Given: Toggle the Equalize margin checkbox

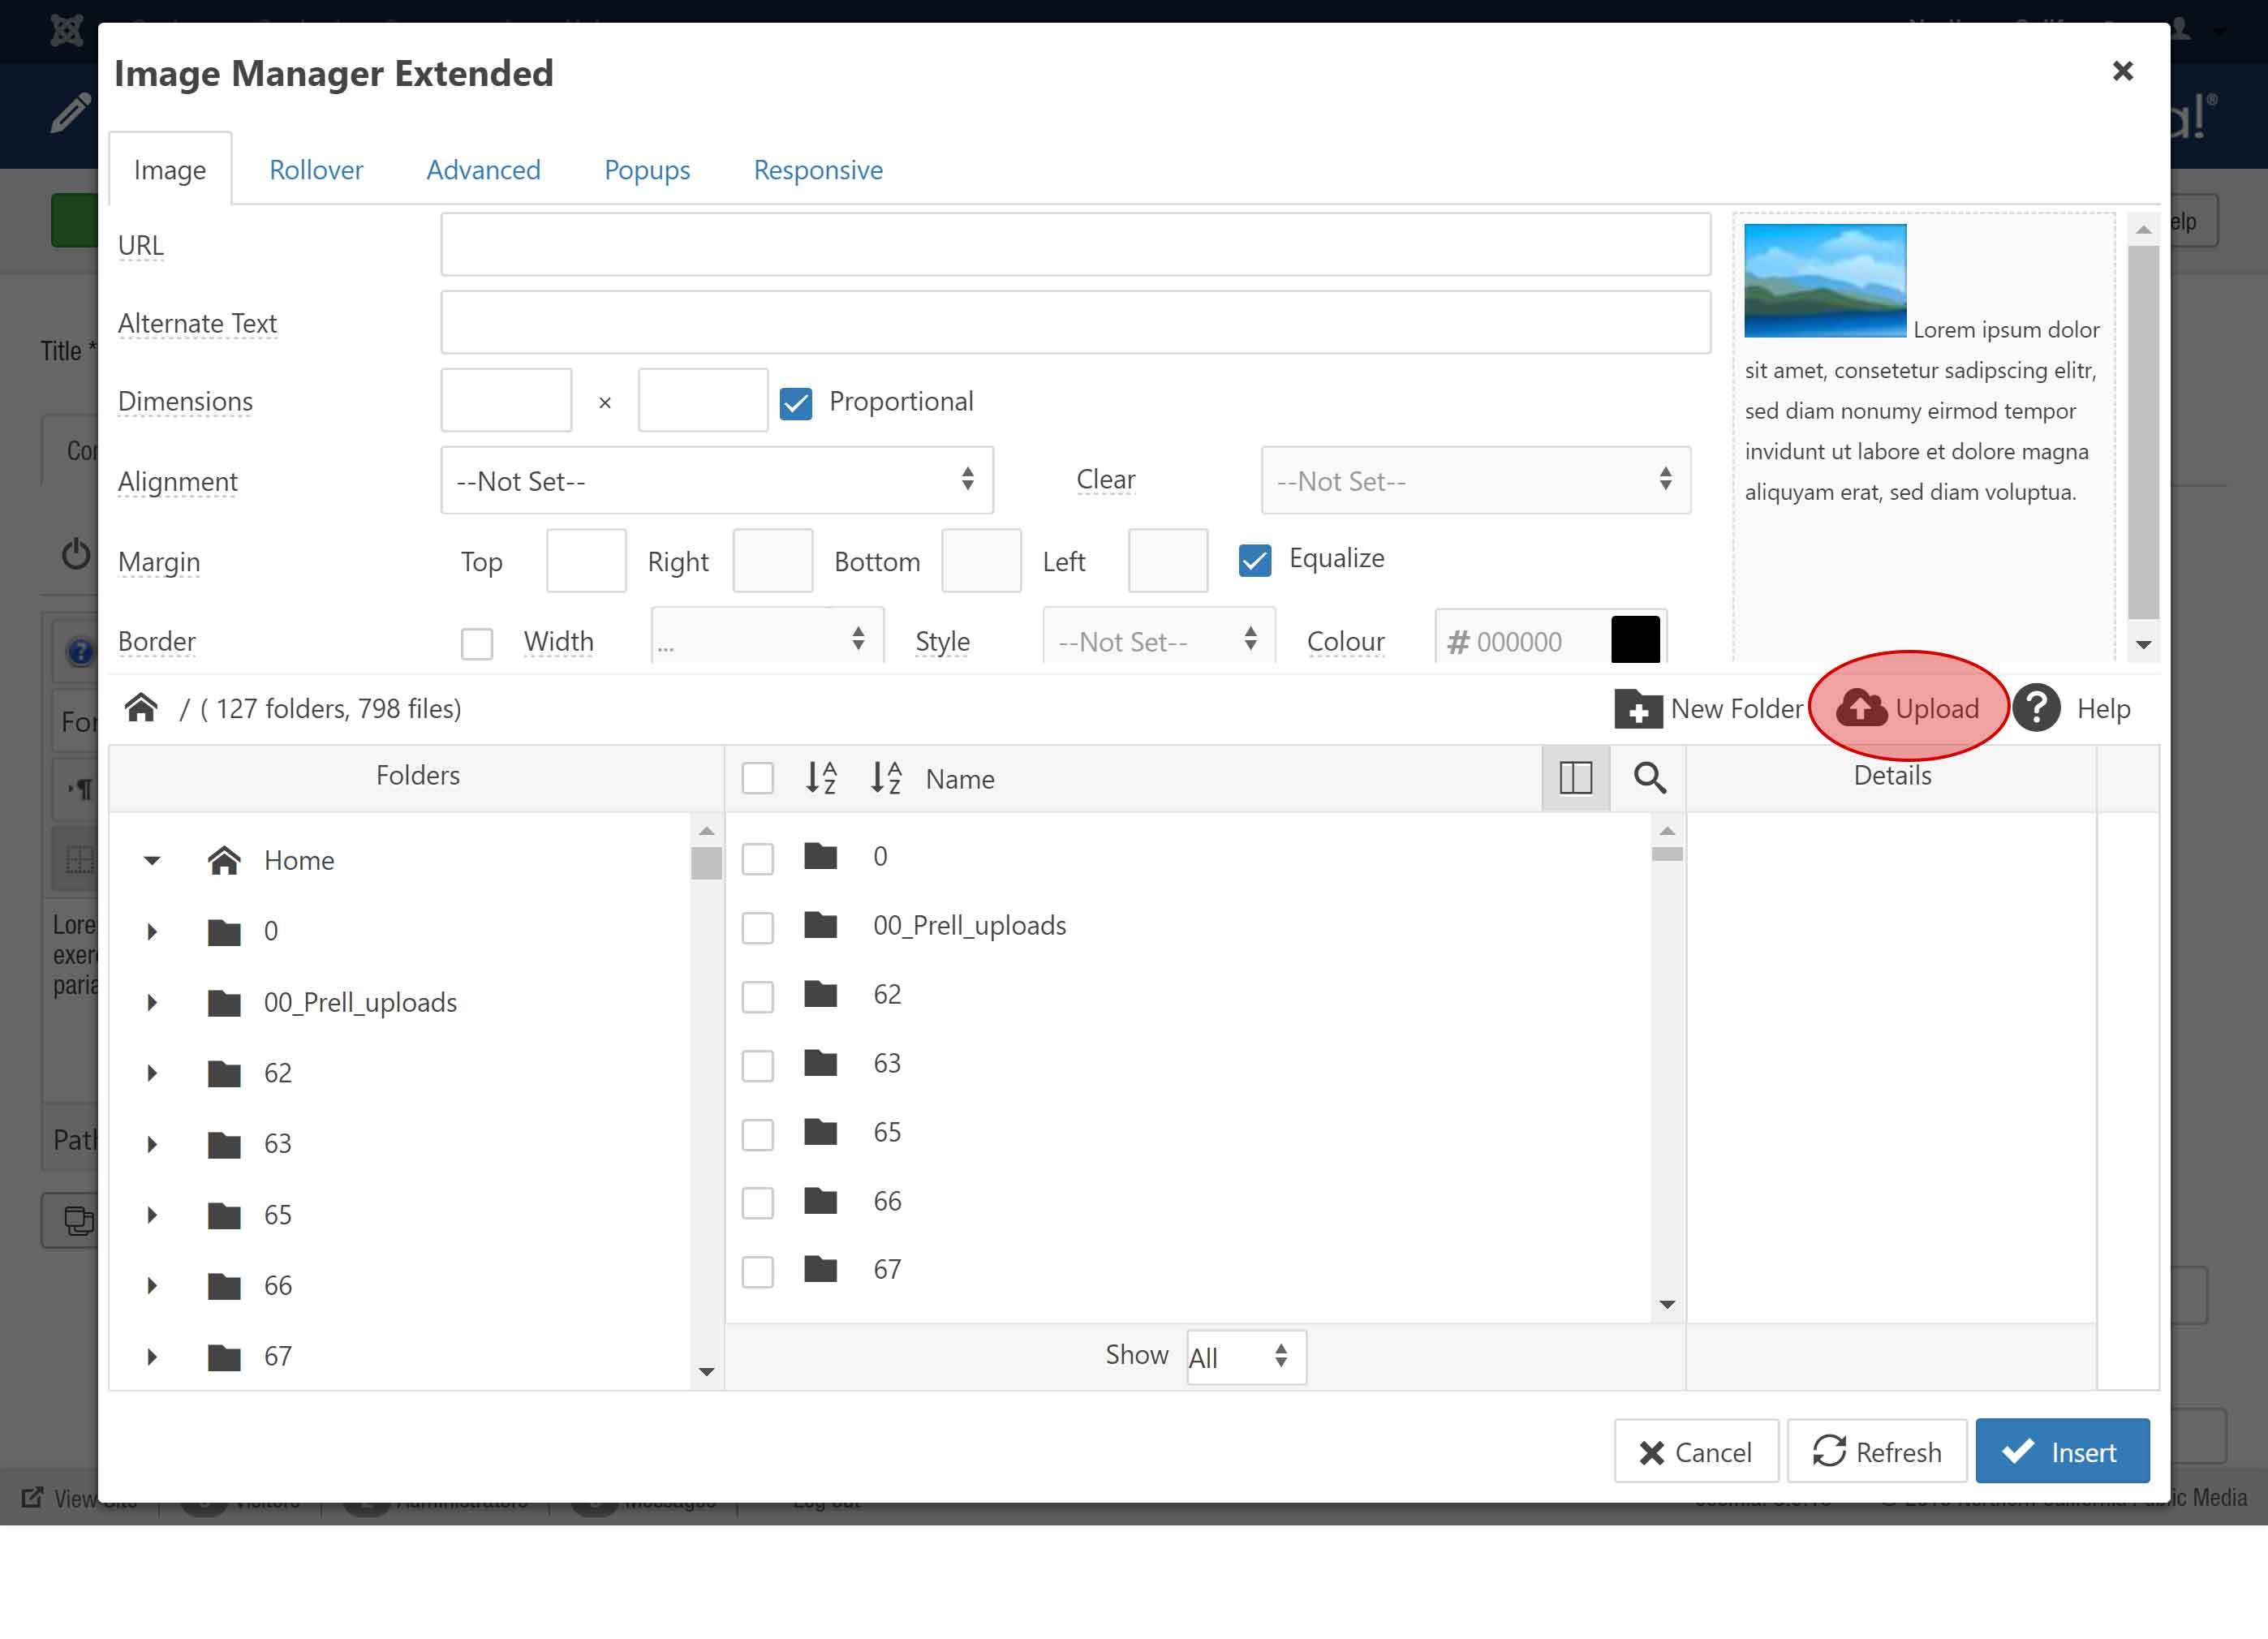Looking at the screenshot, I should [x=1254, y=560].
